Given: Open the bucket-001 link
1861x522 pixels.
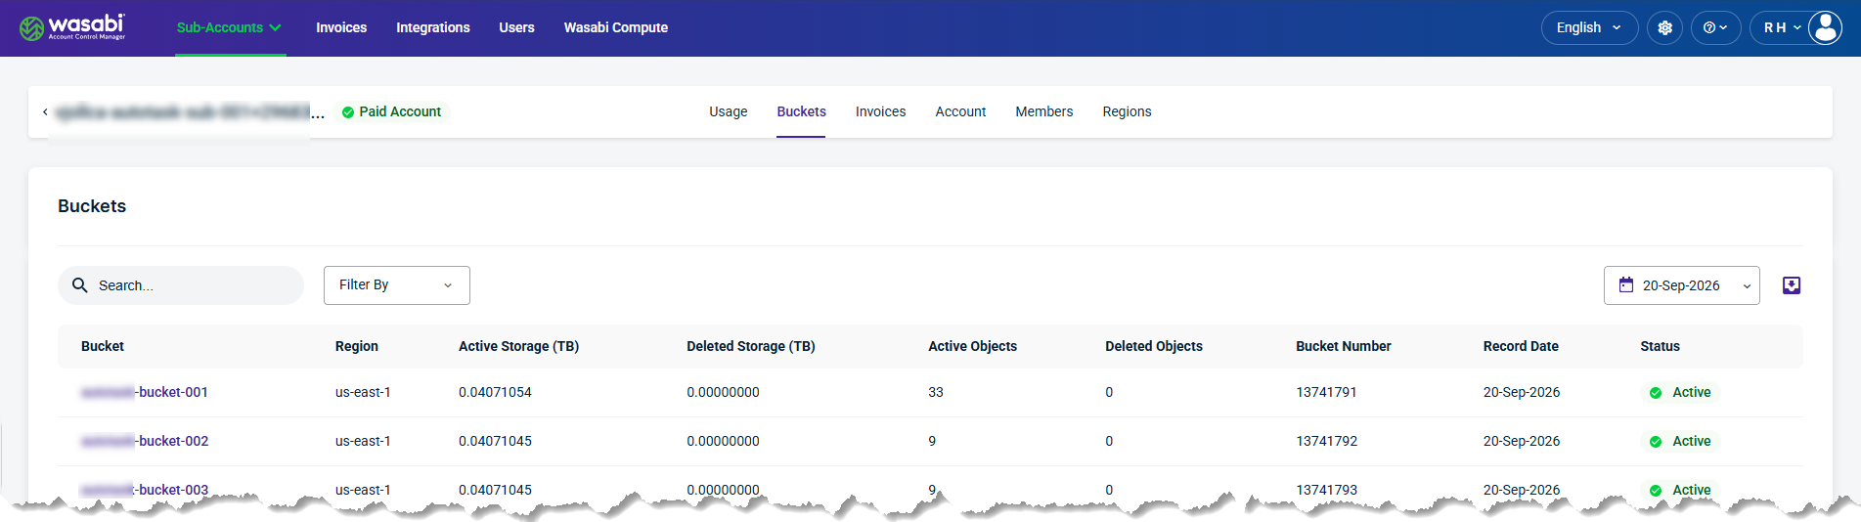Looking at the screenshot, I should click(x=145, y=392).
